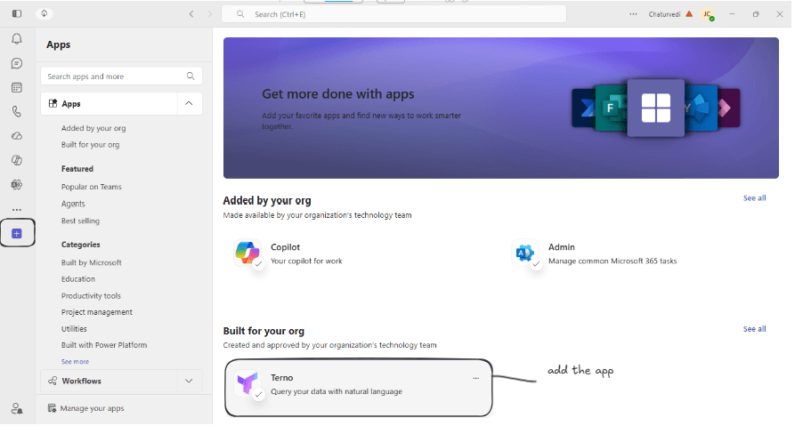Click in the Search apps and more field
The width and height of the screenshot is (795, 426).
pyautogui.click(x=121, y=76)
